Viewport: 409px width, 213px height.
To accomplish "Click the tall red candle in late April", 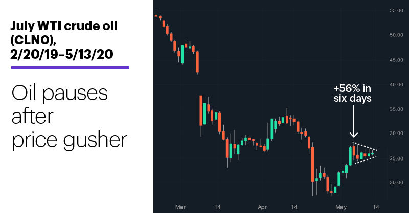I will coord(312,164).
